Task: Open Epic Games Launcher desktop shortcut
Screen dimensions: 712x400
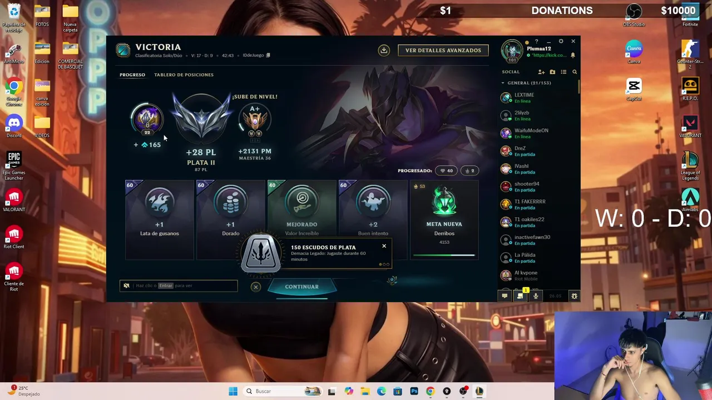Action: 14,166
